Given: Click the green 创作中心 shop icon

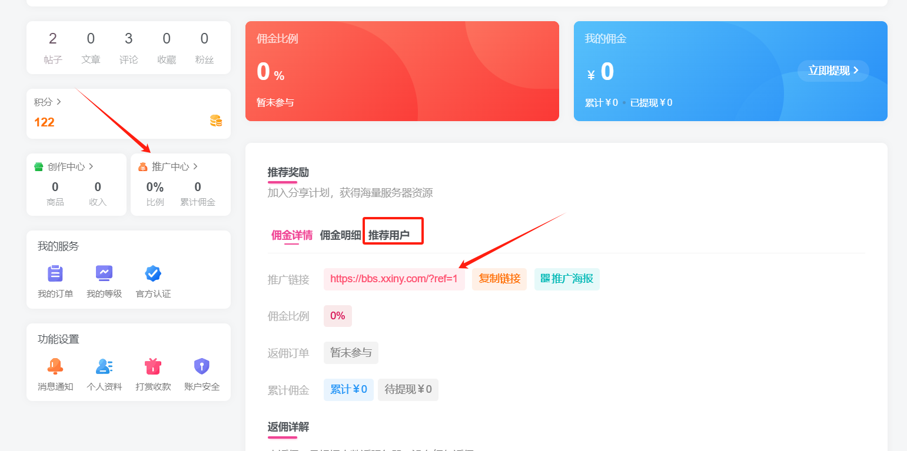Looking at the screenshot, I should click(x=39, y=167).
